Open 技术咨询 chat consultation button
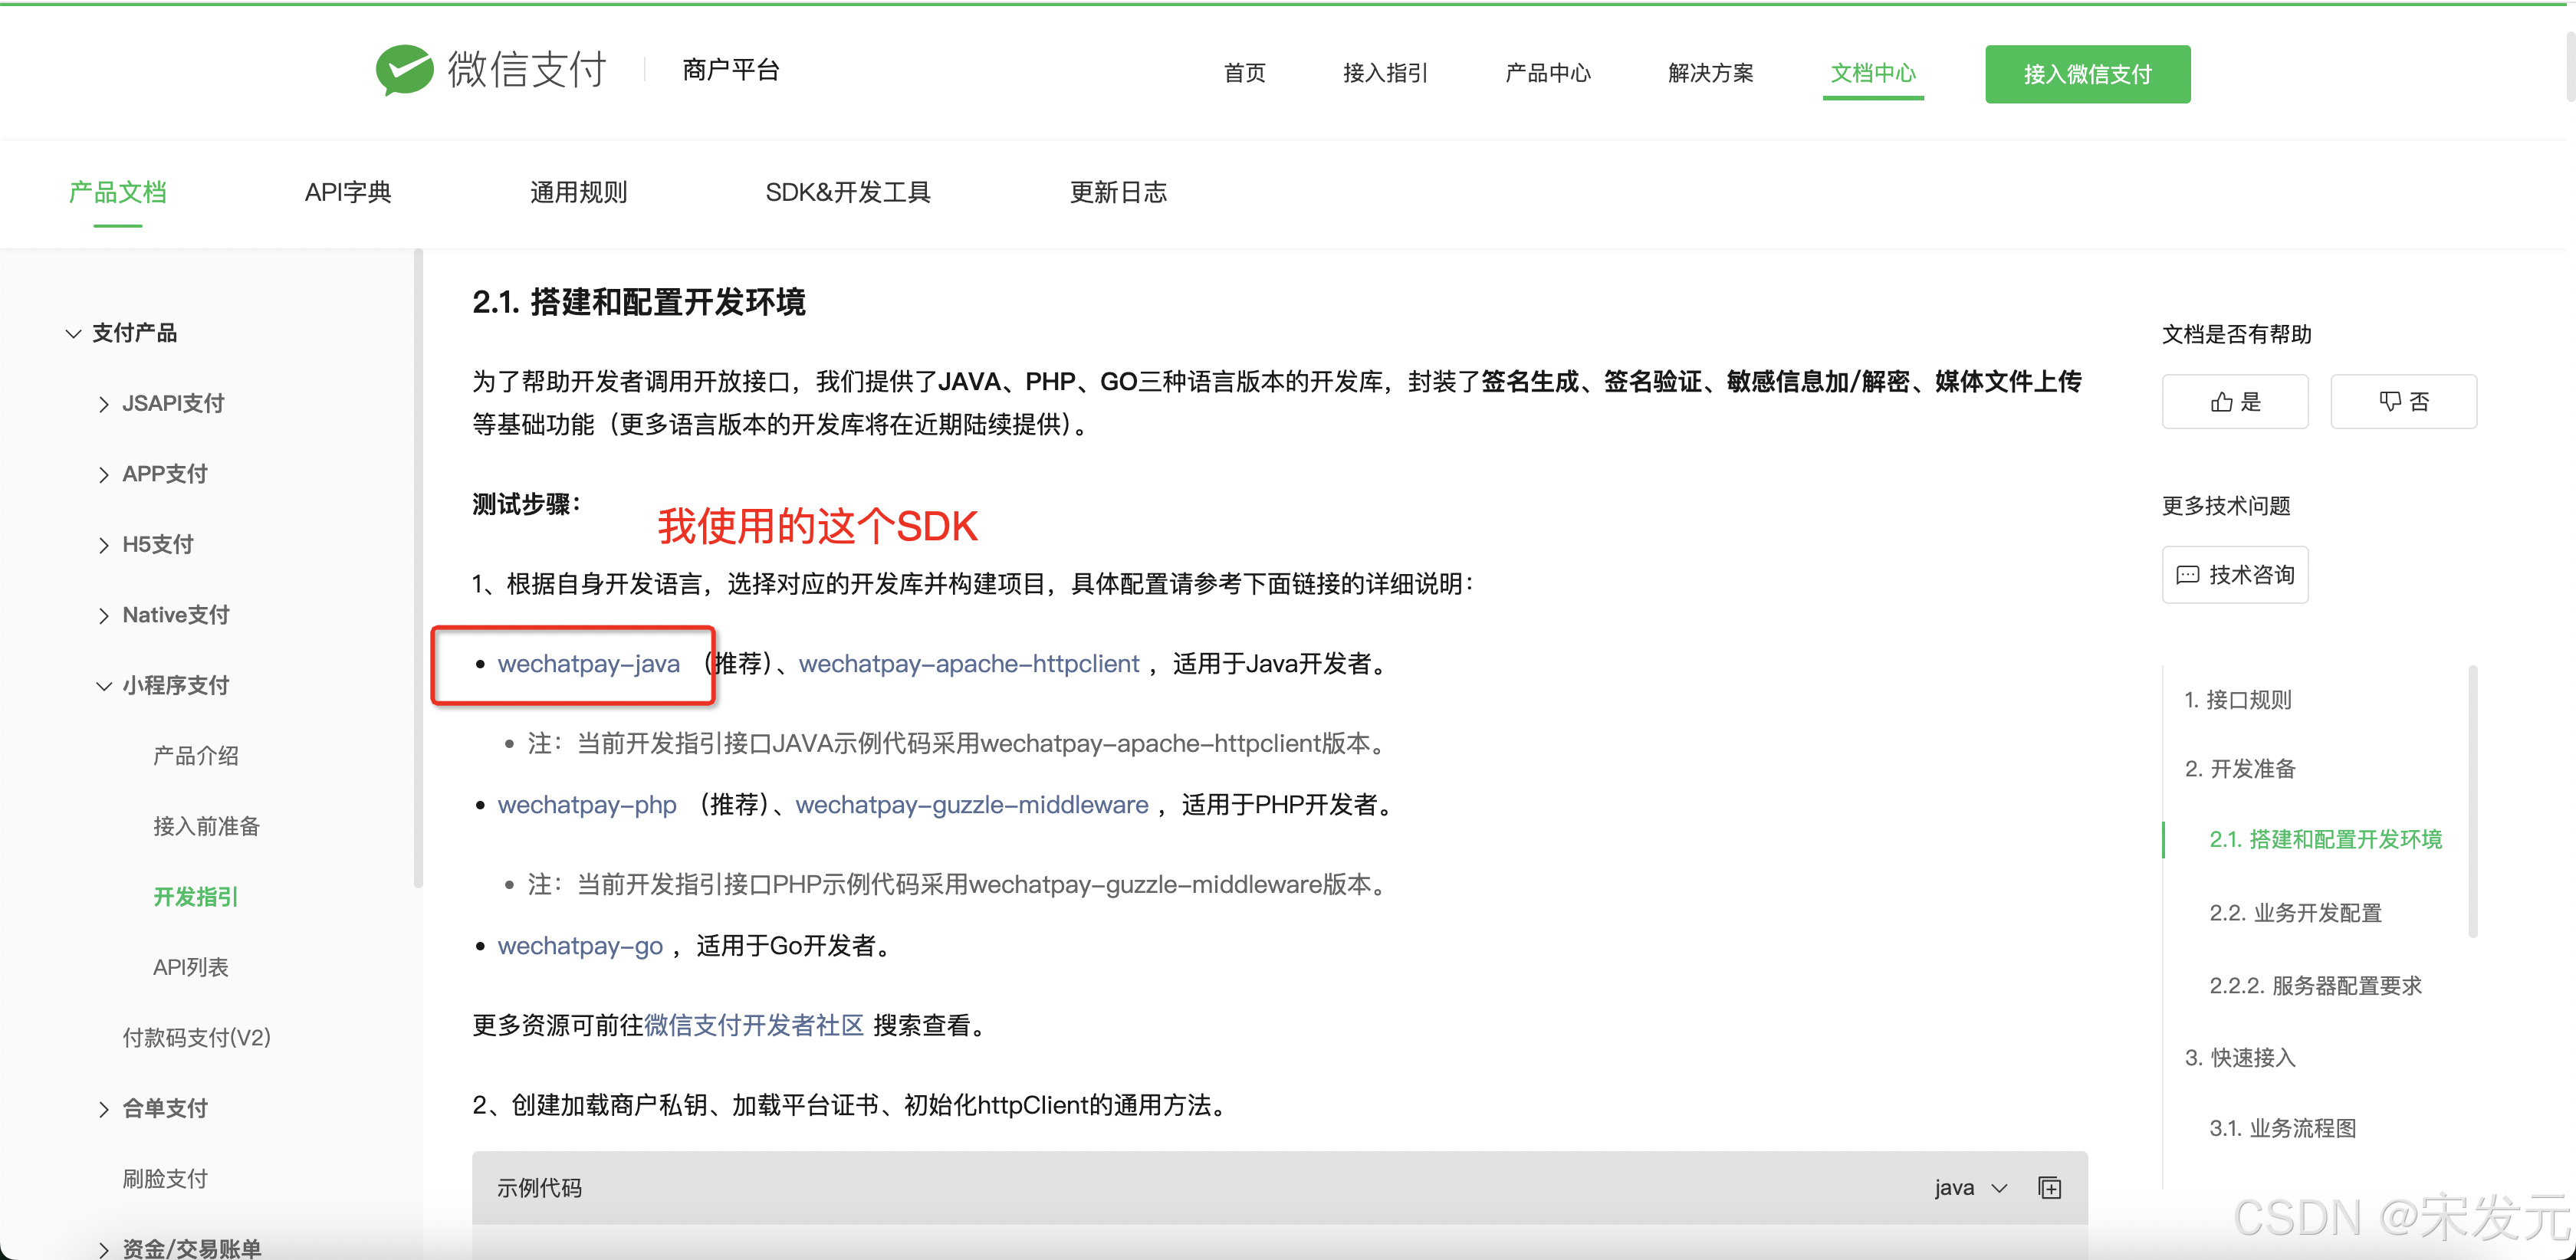2576x1260 pixels. click(x=2234, y=575)
